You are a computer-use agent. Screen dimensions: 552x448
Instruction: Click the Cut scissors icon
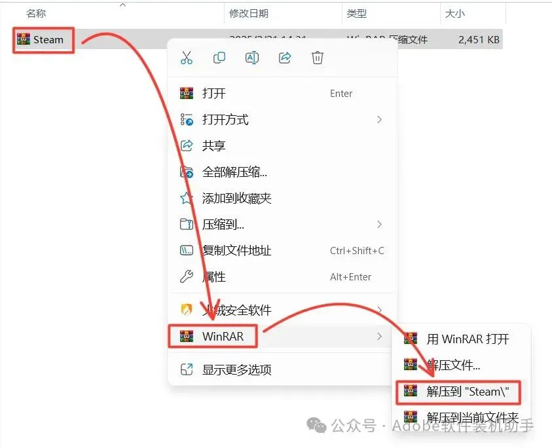[186, 58]
